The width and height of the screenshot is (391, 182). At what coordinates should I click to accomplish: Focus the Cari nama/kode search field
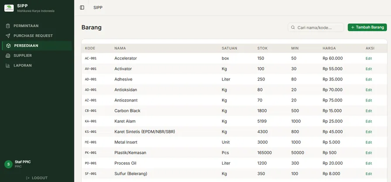[316, 27]
